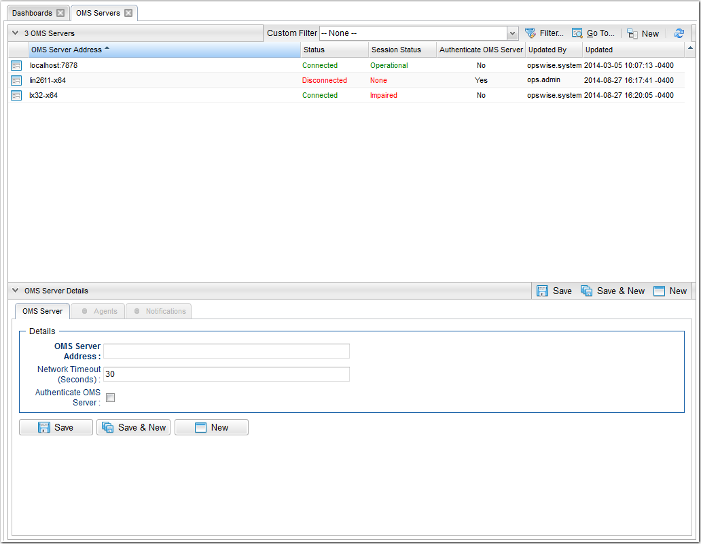Sort by OMS Server Address column header
This screenshot has height=544, width=701.
click(67, 50)
